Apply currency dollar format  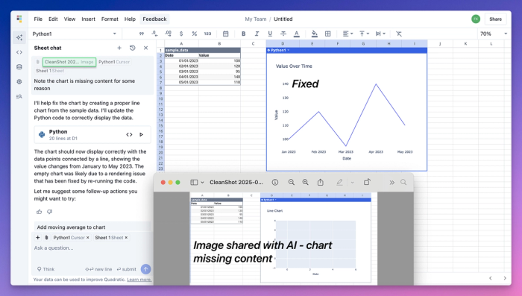coord(181,34)
